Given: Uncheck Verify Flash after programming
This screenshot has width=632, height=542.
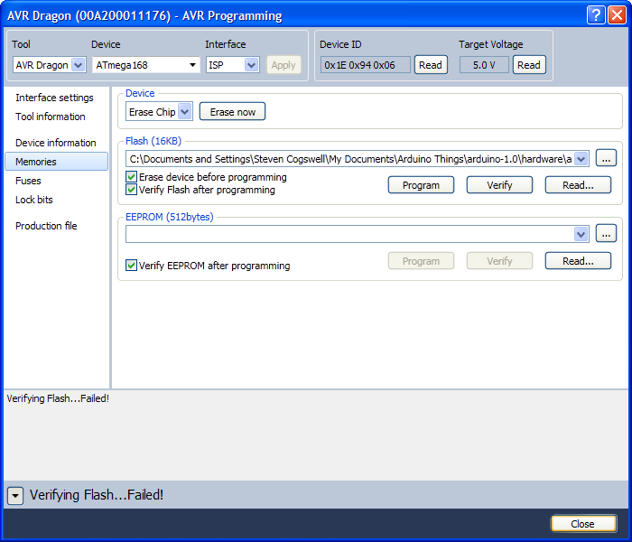Looking at the screenshot, I should (x=132, y=190).
